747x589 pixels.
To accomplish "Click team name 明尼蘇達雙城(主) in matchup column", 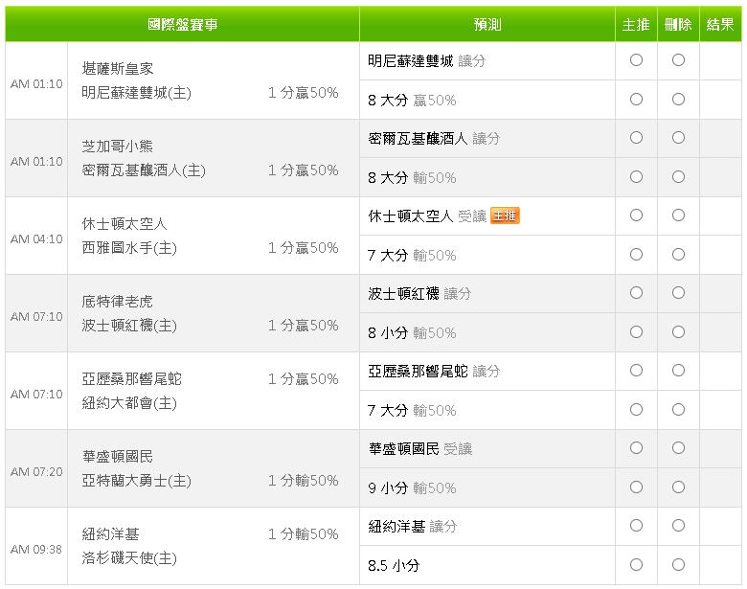I will pyautogui.click(x=136, y=93).
